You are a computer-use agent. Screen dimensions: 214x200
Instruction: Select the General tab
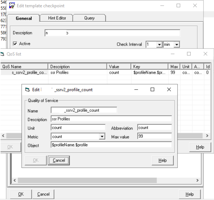coord(24,18)
